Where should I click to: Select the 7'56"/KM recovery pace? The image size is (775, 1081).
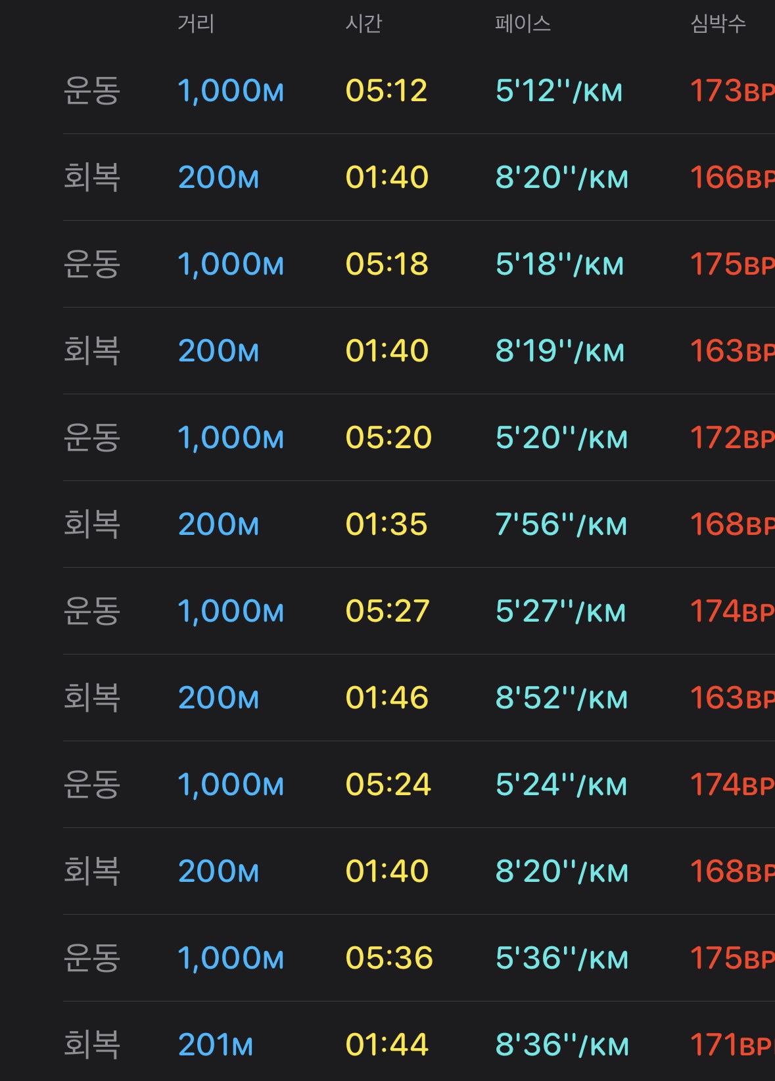point(561,524)
